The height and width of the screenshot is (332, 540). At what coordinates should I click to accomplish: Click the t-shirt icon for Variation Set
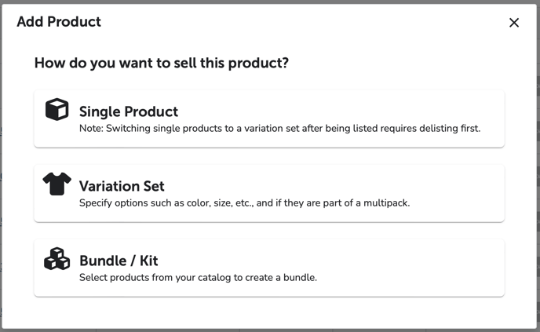[x=57, y=184]
